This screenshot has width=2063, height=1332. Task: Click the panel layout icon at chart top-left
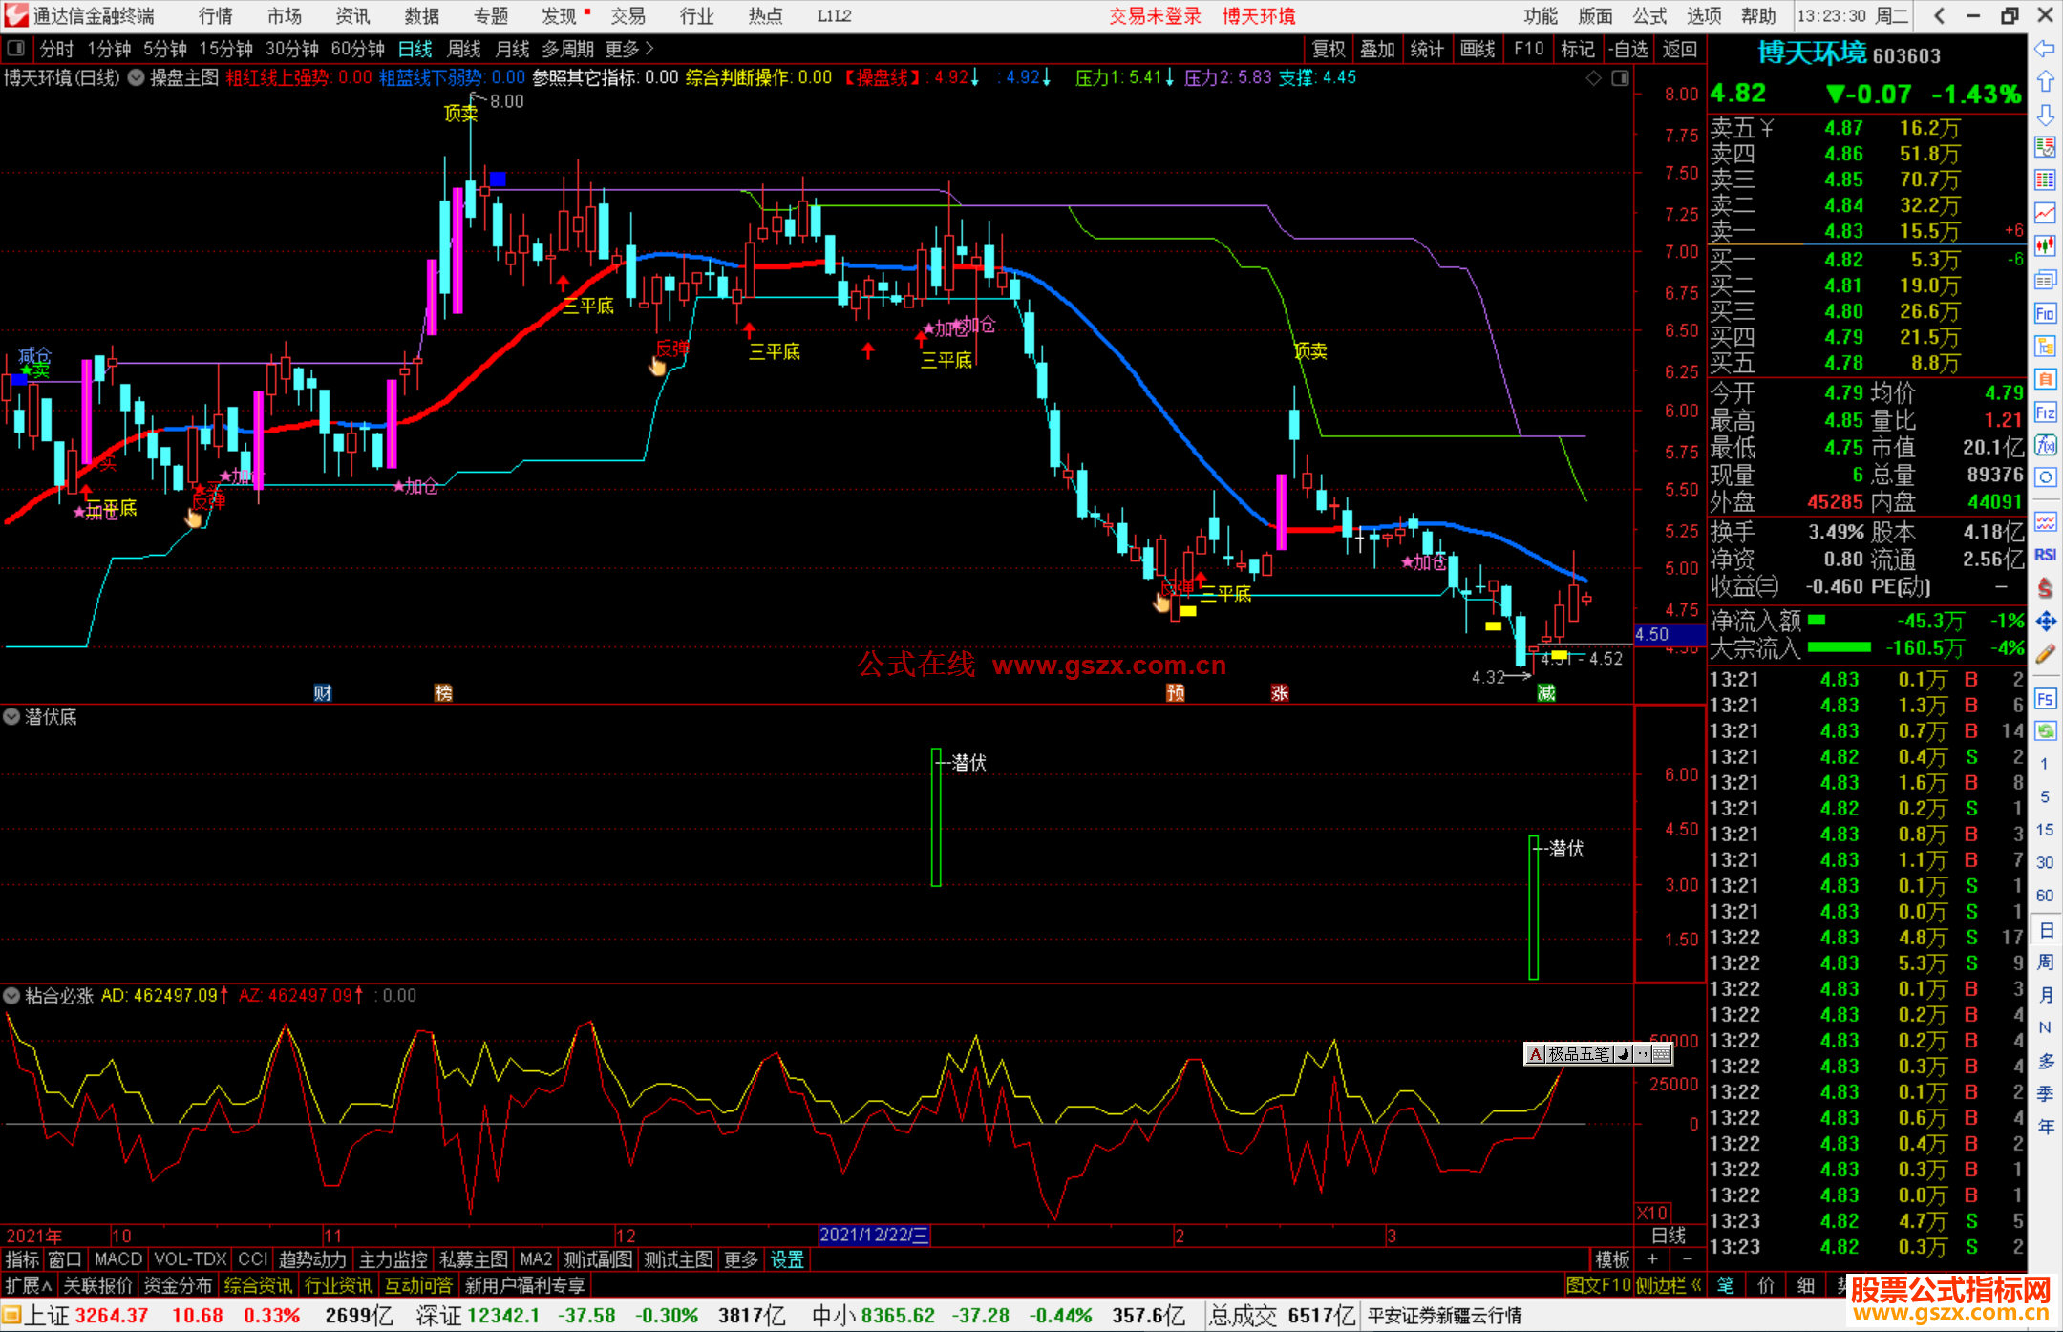[x=16, y=48]
